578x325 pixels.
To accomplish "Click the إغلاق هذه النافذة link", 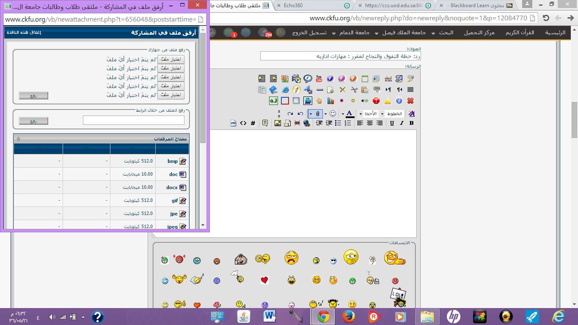I will (x=23, y=33).
